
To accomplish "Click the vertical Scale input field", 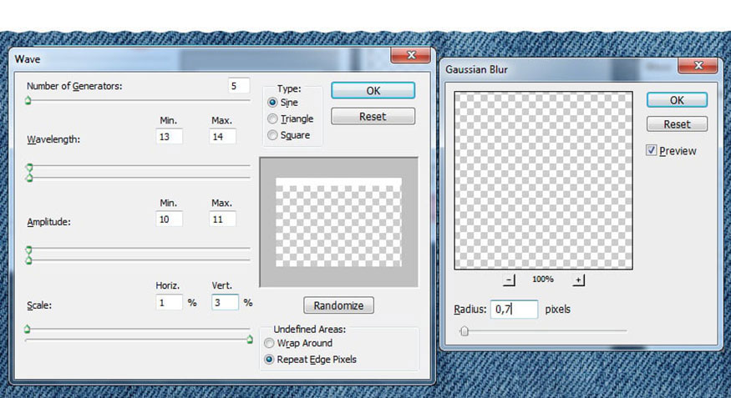I will [226, 303].
